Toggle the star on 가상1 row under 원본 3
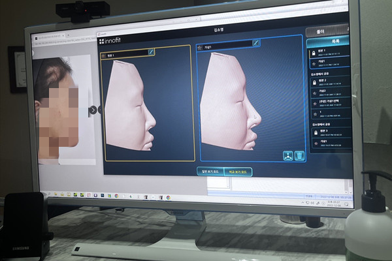This screenshot has height=261, width=392. click(316, 144)
